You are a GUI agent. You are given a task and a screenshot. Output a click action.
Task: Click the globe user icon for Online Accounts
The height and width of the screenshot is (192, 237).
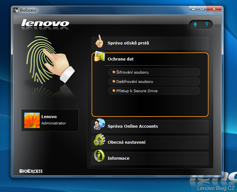tap(99, 124)
